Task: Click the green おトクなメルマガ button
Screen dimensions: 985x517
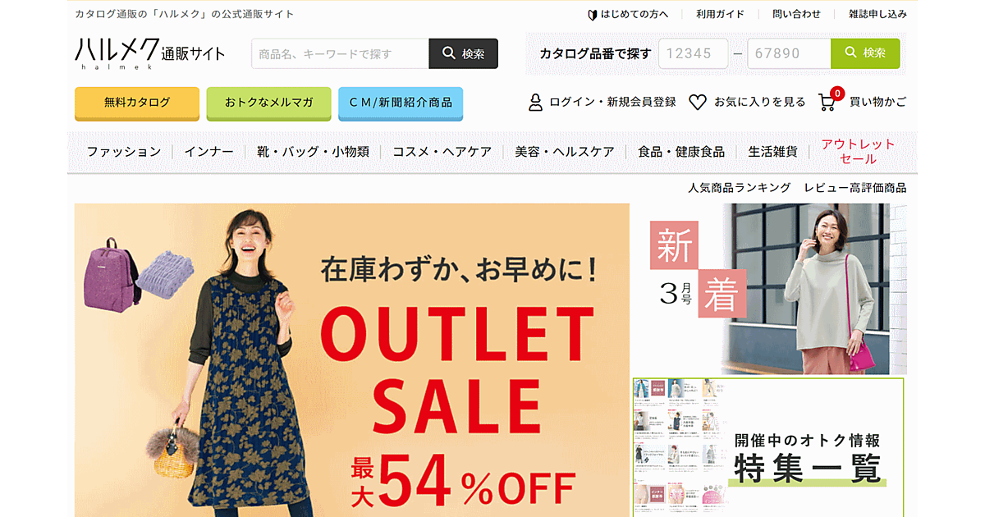Action: [x=268, y=103]
